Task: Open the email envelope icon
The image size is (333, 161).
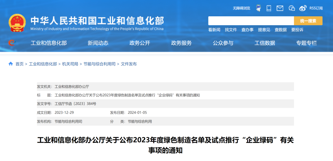Action: pyautogui.click(x=280, y=8)
